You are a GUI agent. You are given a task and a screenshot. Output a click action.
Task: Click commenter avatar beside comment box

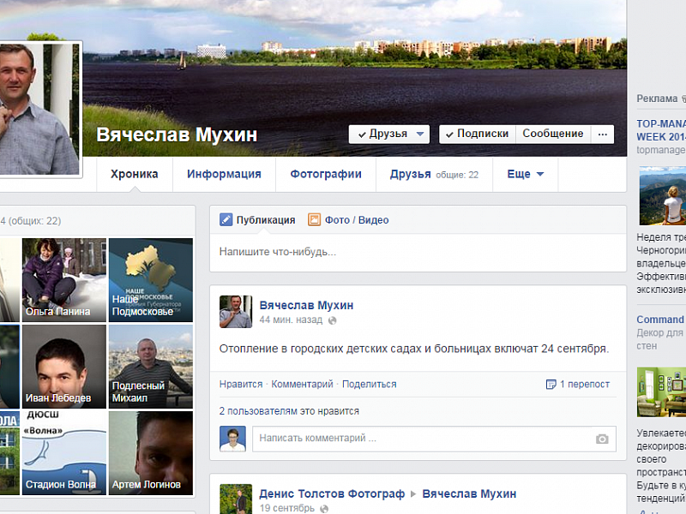pos(232,439)
